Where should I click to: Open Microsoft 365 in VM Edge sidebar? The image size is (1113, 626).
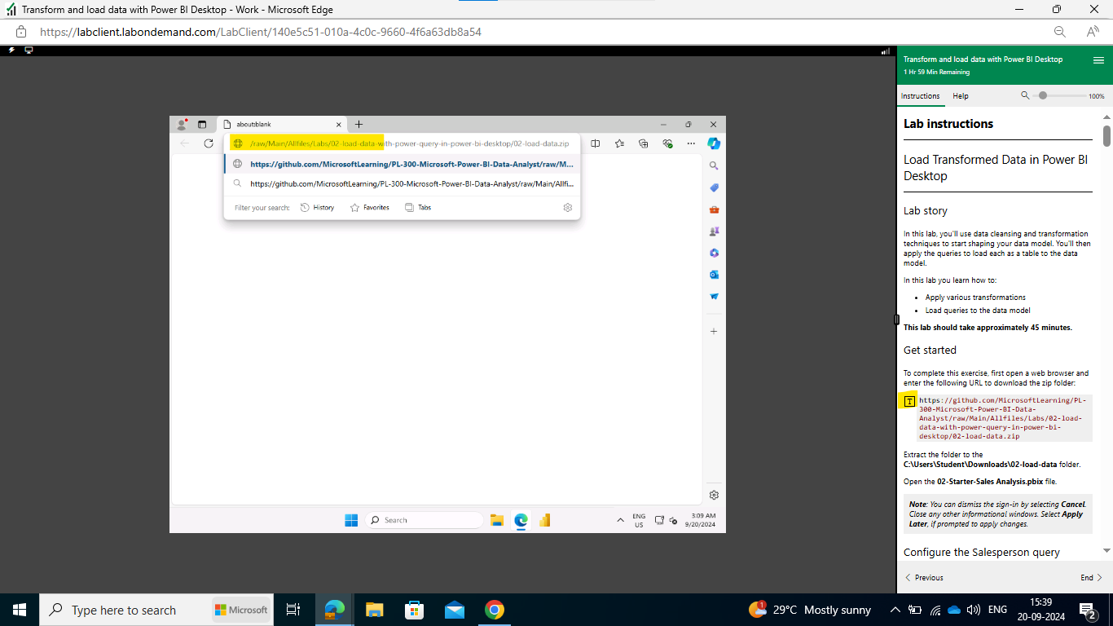714,253
